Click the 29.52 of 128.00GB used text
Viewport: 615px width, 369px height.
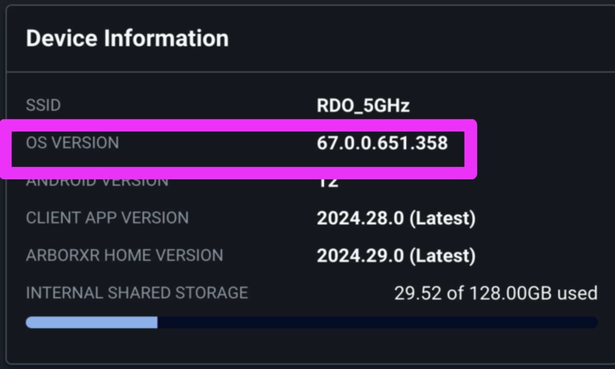point(496,293)
